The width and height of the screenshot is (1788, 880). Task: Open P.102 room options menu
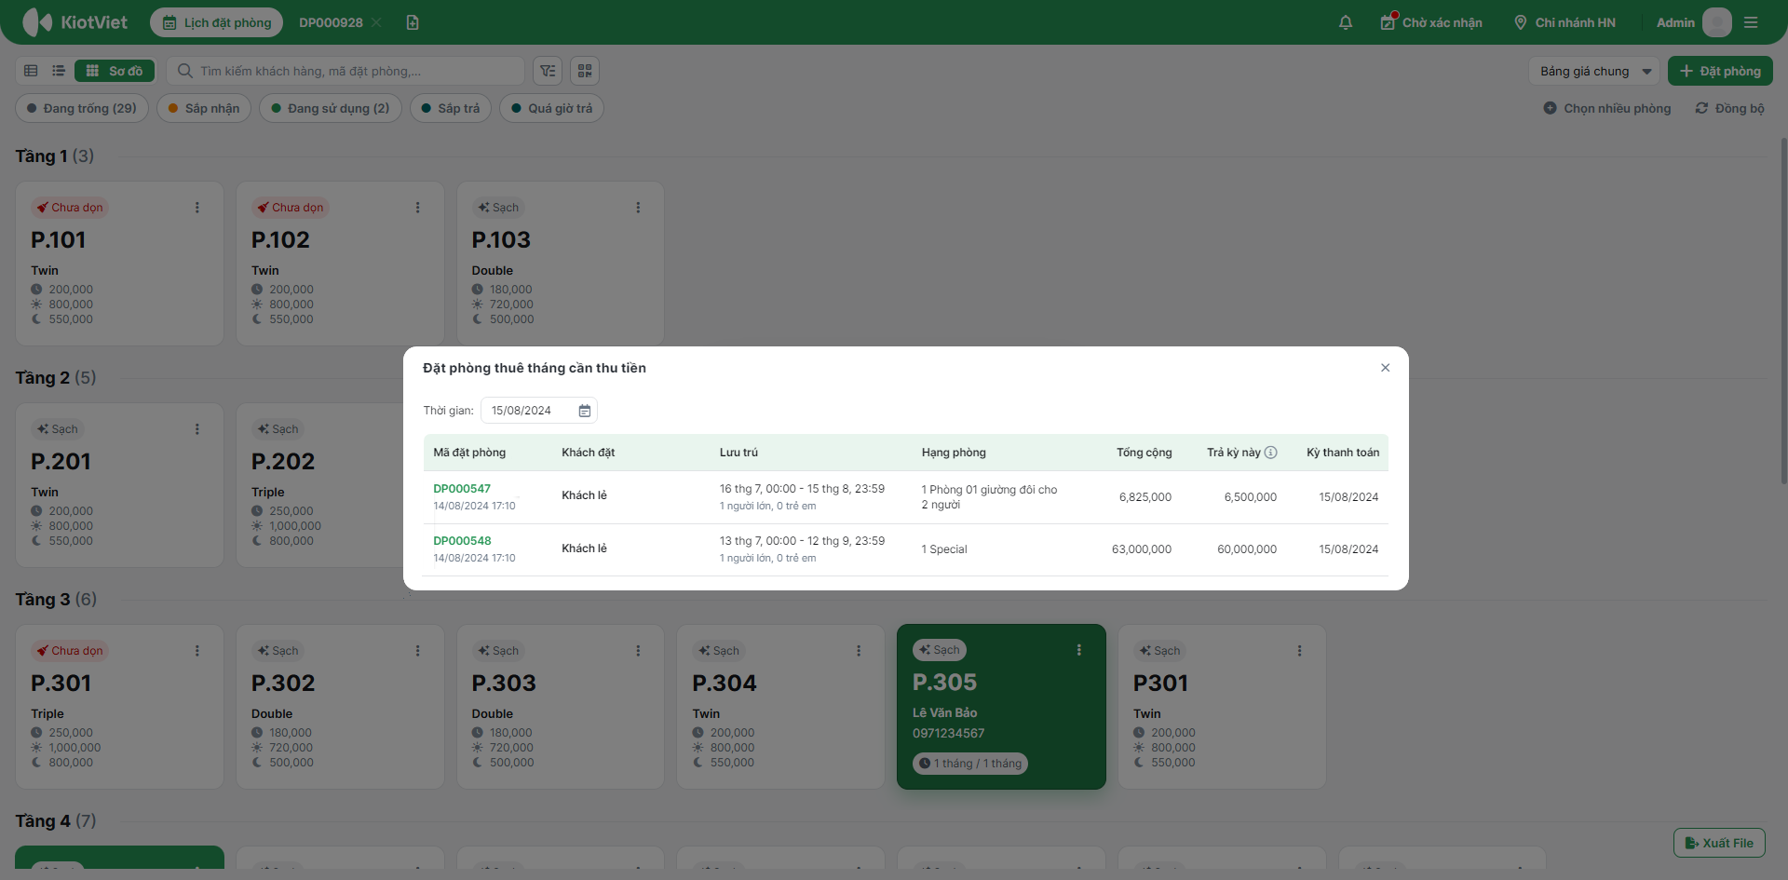pyautogui.click(x=418, y=208)
